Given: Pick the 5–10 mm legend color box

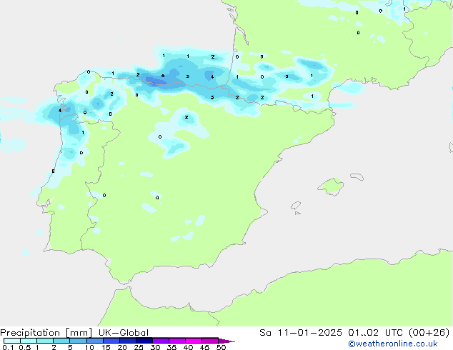Looking at the screenshot, I should pos(78,341).
